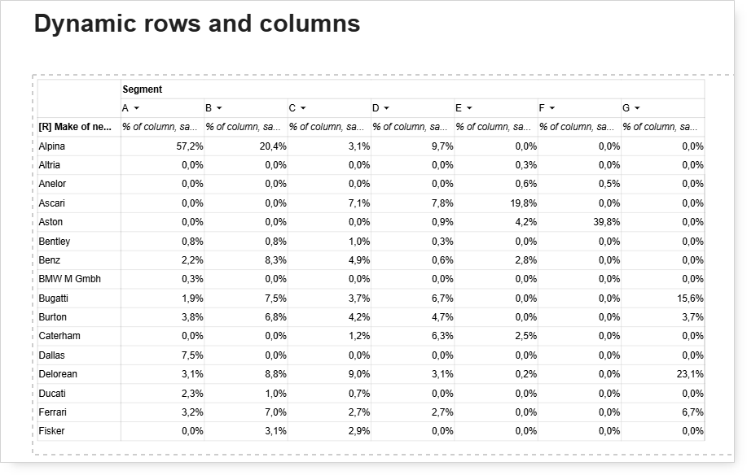The image size is (747, 475).
Task: Open the segment E dropdown arrow
Action: pos(469,108)
